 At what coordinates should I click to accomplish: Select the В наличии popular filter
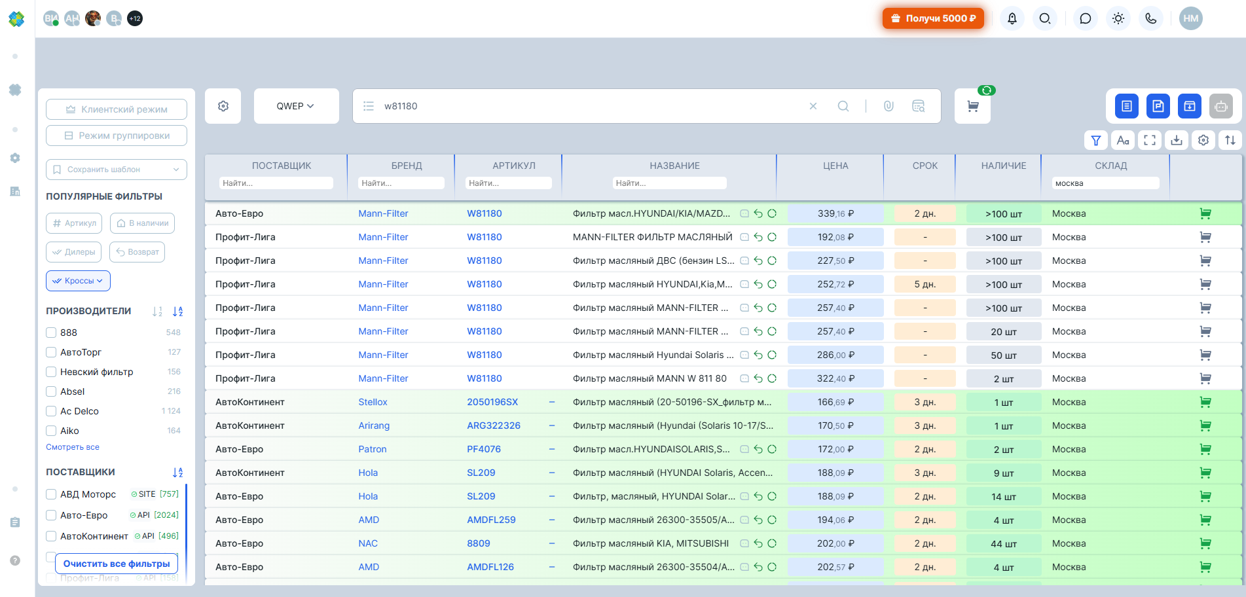coord(143,223)
